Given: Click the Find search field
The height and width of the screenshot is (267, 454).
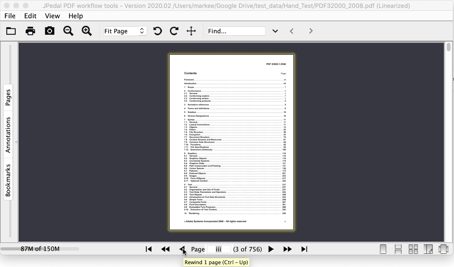Looking at the screenshot, I should pyautogui.click(x=236, y=31).
